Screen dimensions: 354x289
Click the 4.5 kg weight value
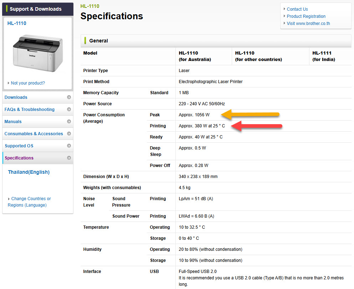point(184,188)
